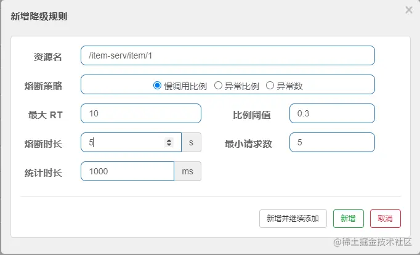Select the 慢调用比例 radio option
Image resolution: width=420 pixels, height=255 pixels.
(157, 86)
